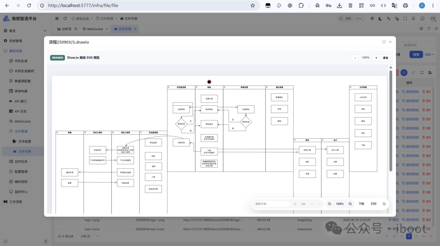
Task: Open the column settings grid icon above the table
Action: click(430, 73)
